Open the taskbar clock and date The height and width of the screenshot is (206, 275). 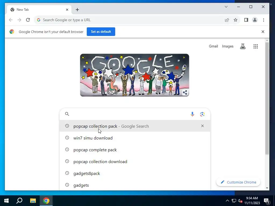(252, 201)
